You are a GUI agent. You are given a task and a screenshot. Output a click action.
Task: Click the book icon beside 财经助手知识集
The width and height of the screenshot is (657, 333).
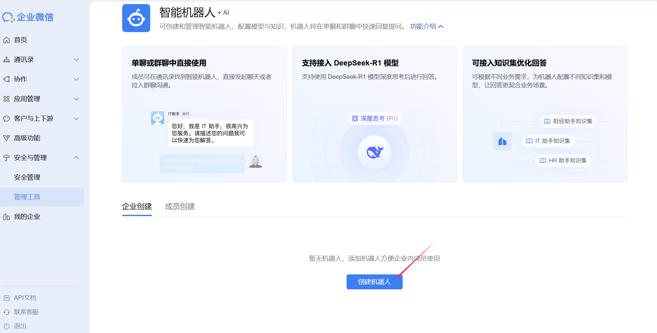(x=547, y=121)
